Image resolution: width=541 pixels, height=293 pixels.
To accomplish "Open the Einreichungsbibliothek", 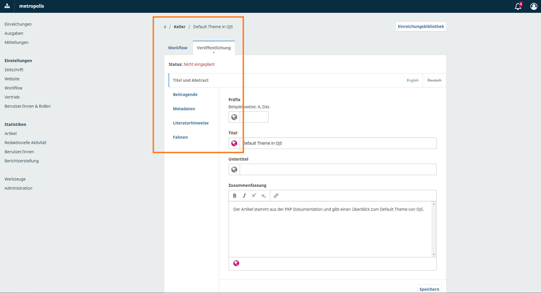I will point(421,26).
